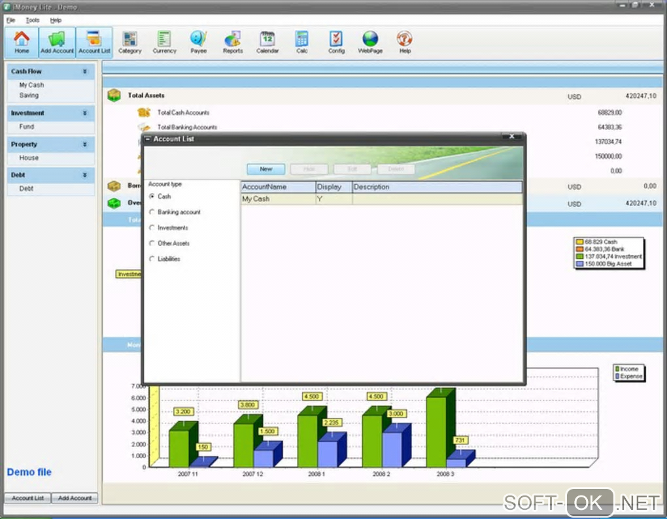
Task: Click bottom Add Account button
Action: click(75, 497)
